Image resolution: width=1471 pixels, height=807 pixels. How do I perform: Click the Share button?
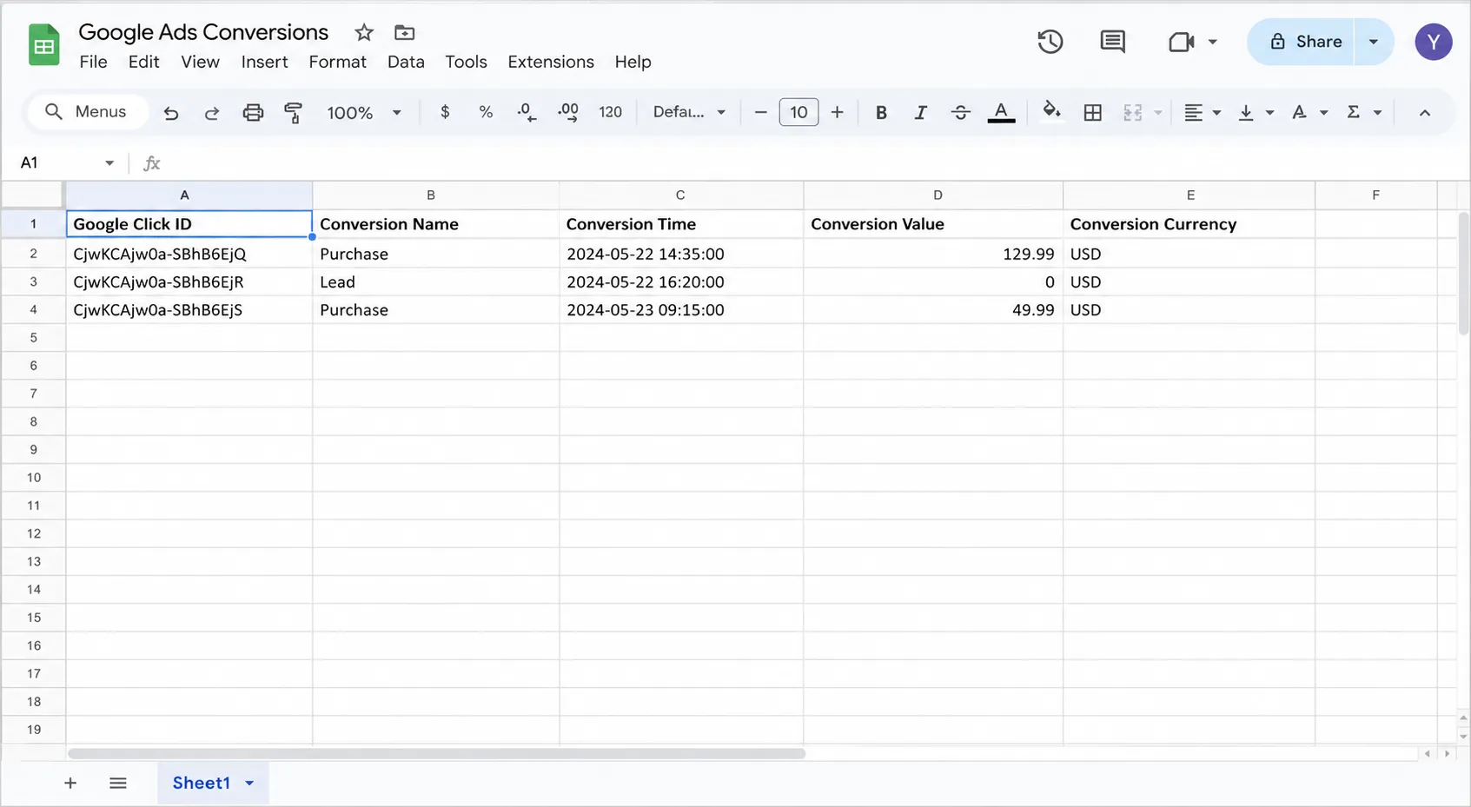[x=1301, y=42]
